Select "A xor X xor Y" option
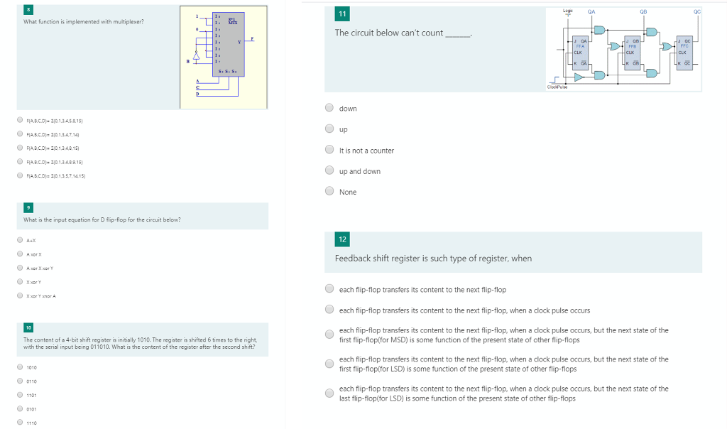Screen dimensions: 727x429 pyautogui.click(x=20, y=268)
